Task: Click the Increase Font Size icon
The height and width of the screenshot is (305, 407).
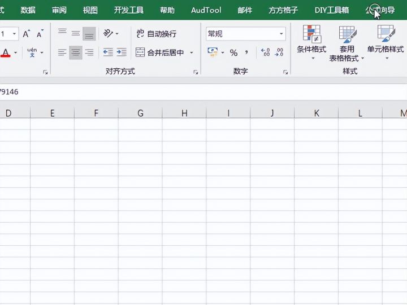Action: point(26,34)
